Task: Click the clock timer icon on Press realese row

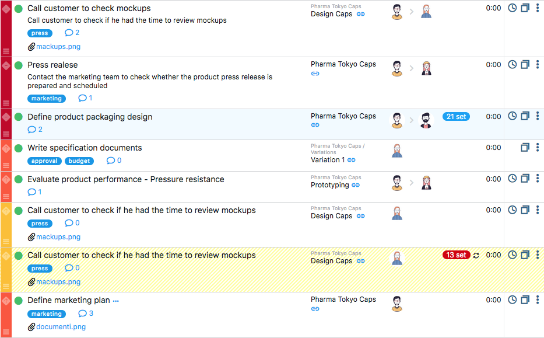Action: coord(512,65)
